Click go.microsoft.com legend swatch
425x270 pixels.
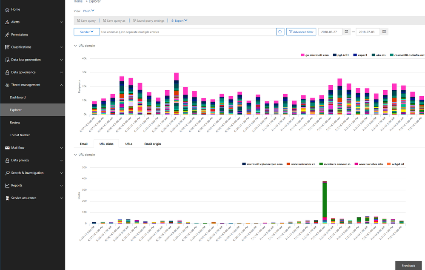[x=302, y=55]
